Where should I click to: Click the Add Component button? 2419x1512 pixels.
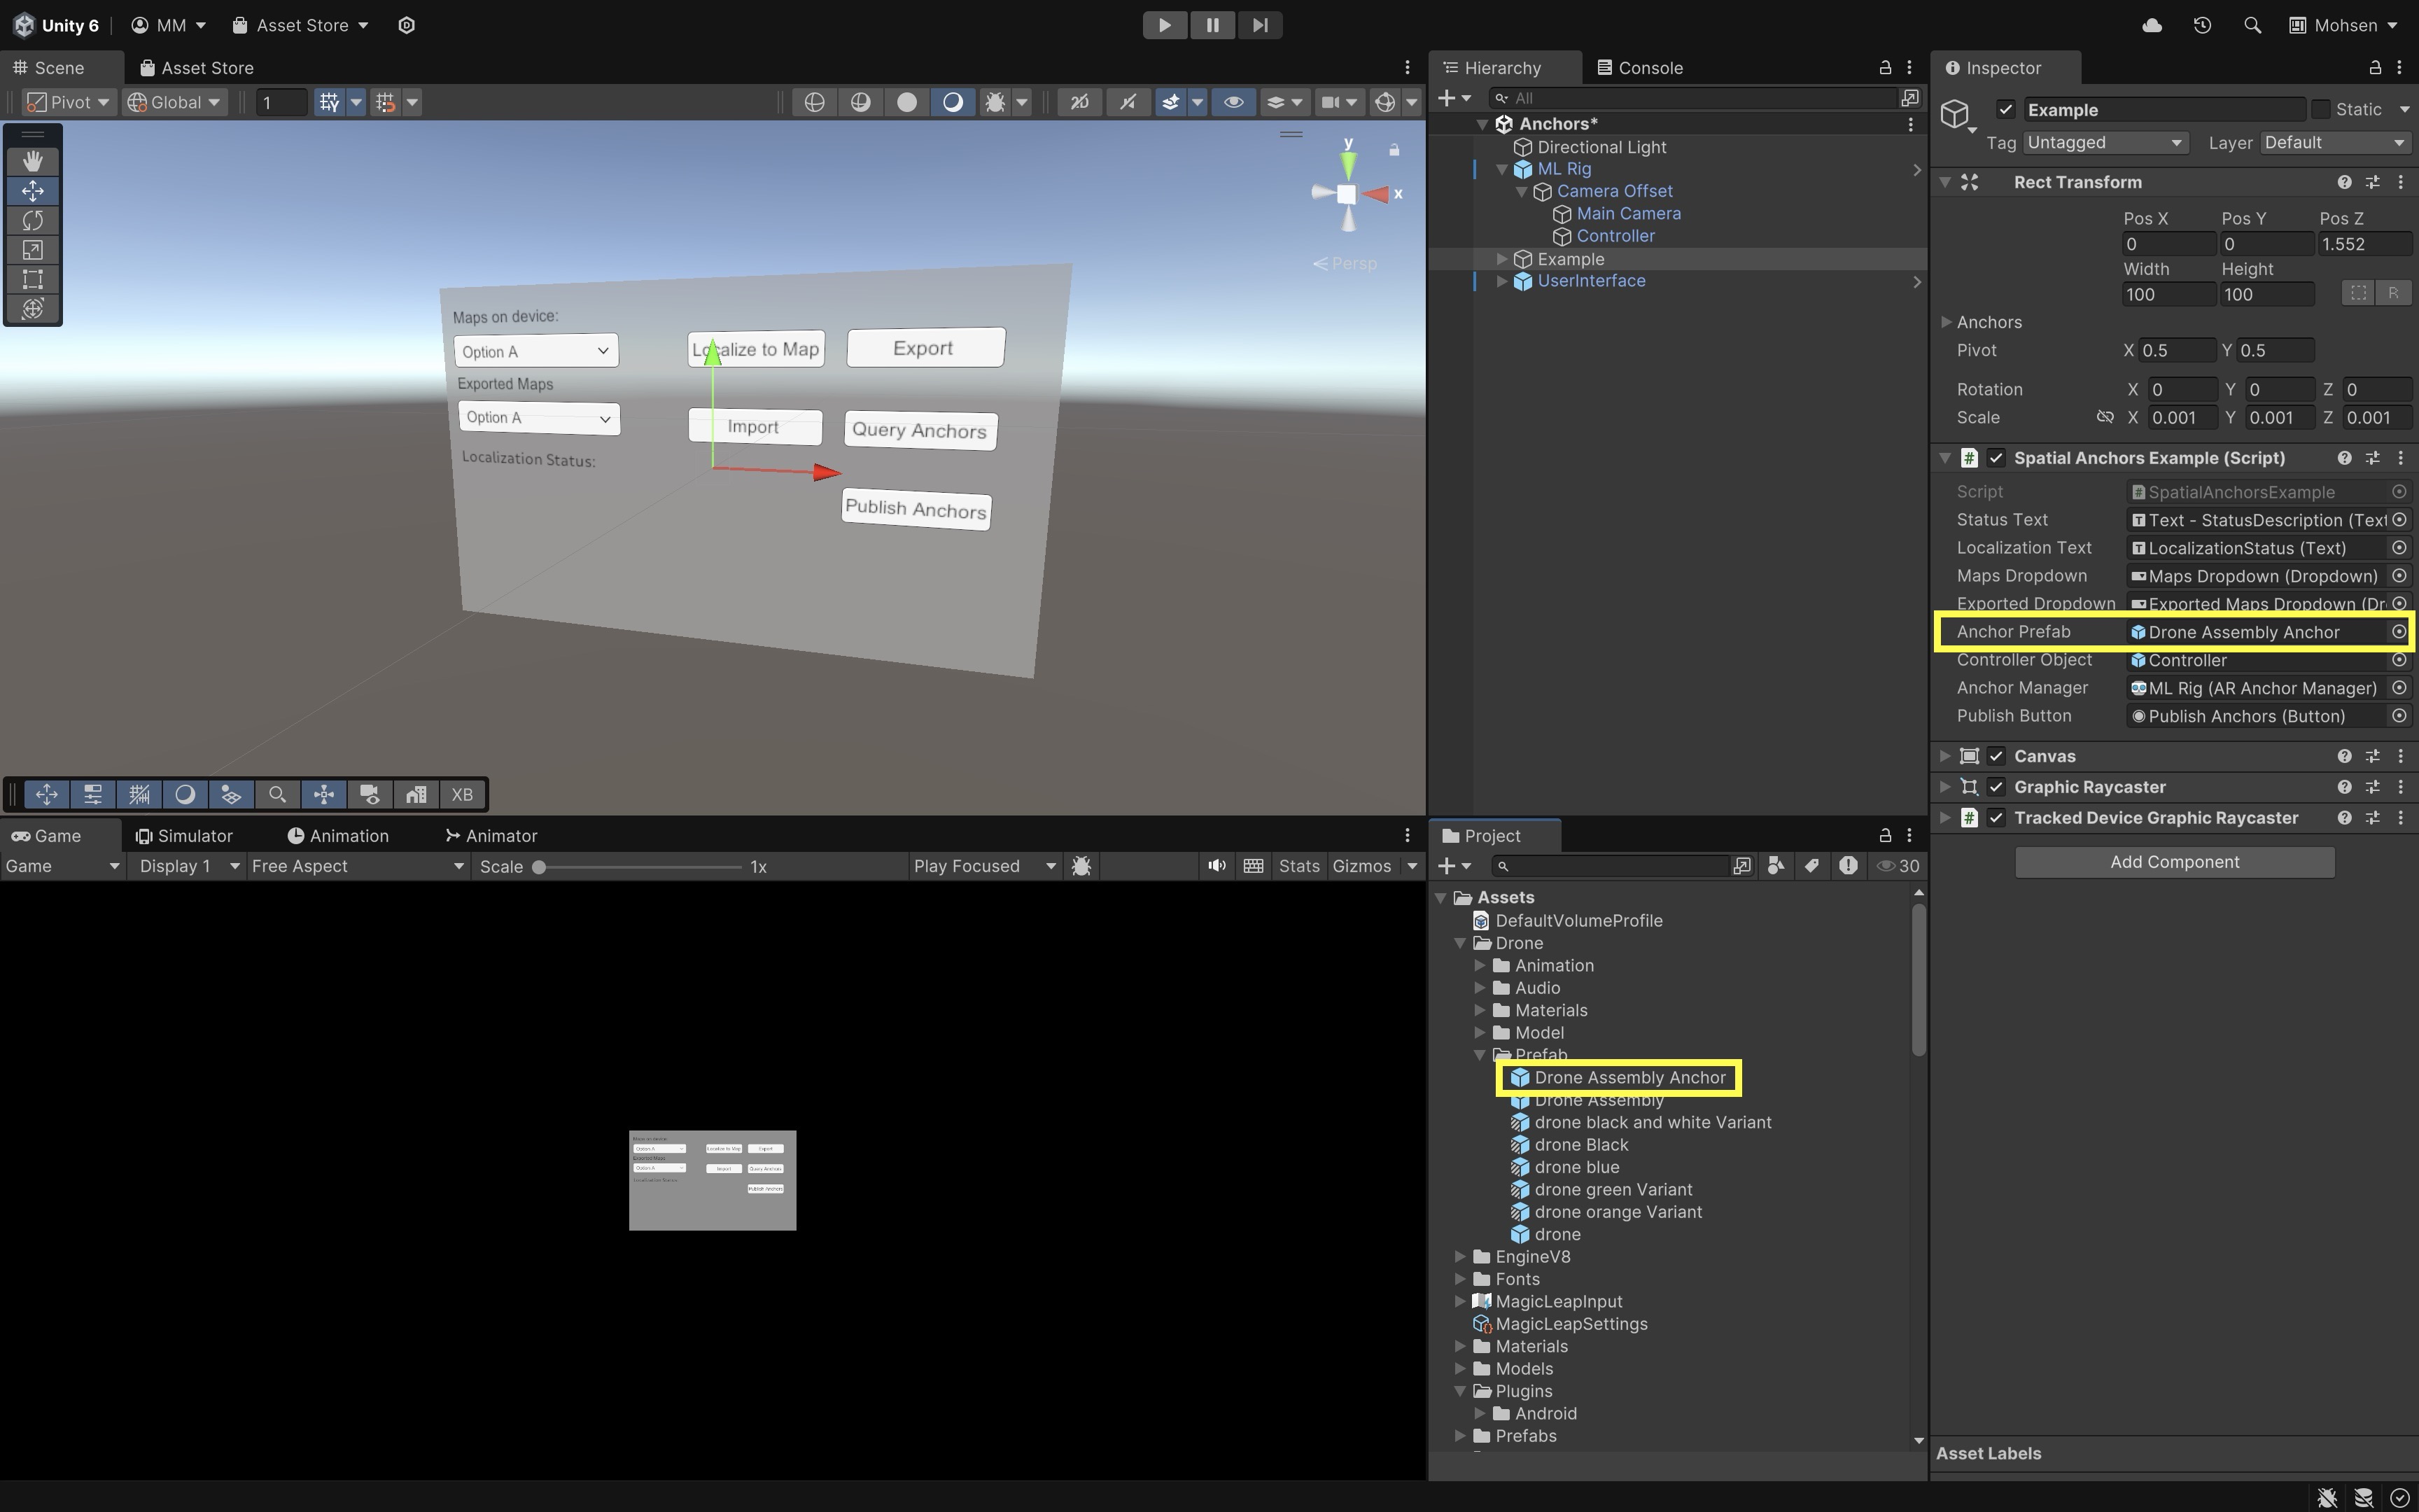[x=2173, y=862]
